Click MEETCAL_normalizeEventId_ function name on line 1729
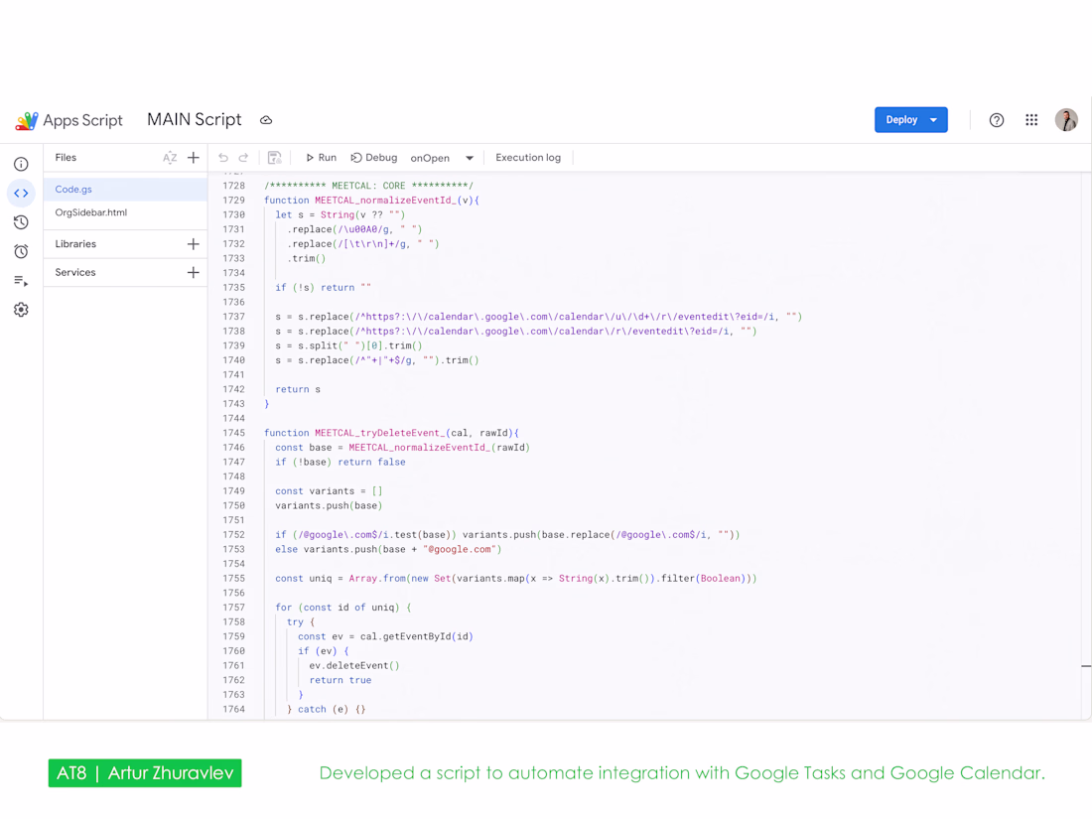The width and height of the screenshot is (1092, 819). pyautogui.click(x=384, y=201)
